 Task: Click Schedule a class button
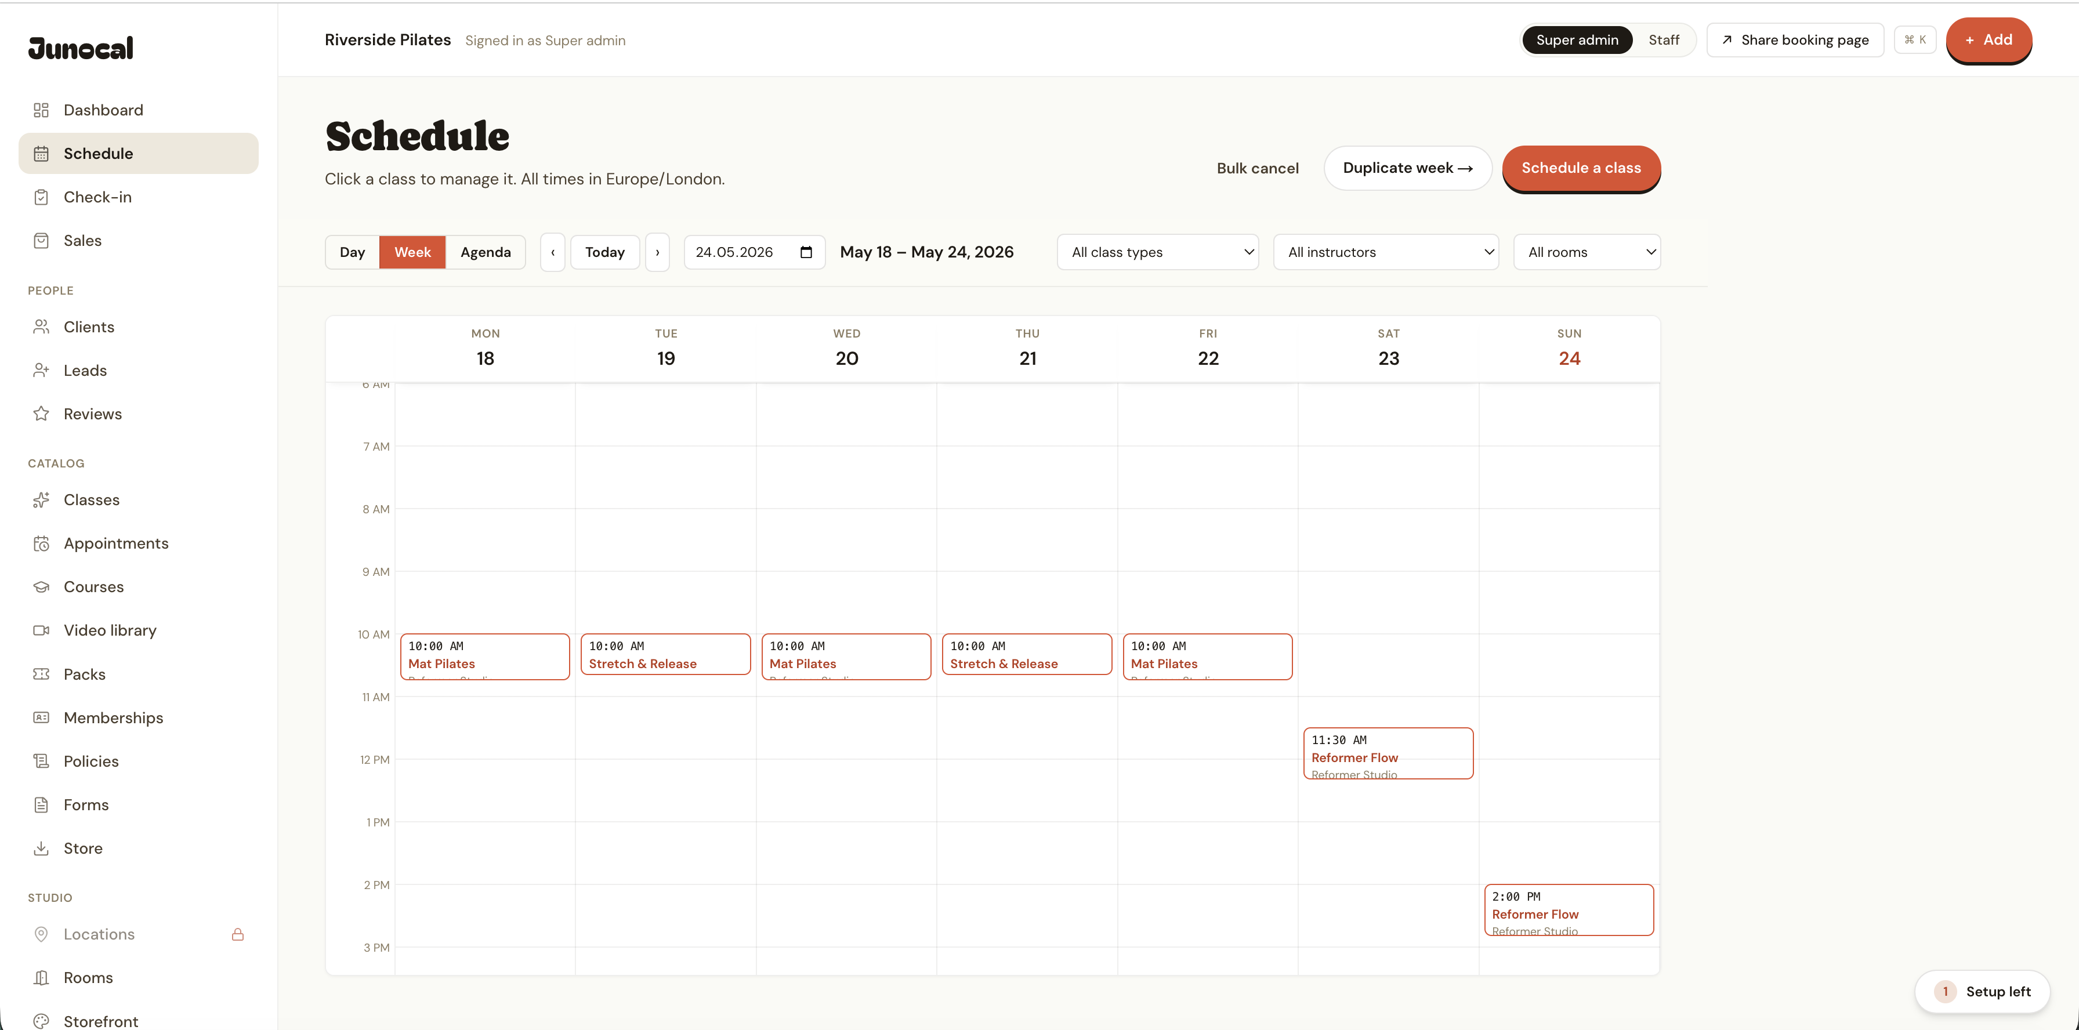tap(1581, 168)
